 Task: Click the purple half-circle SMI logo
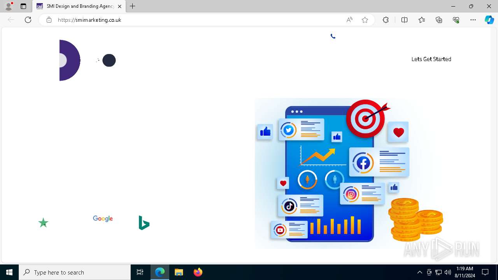click(70, 60)
